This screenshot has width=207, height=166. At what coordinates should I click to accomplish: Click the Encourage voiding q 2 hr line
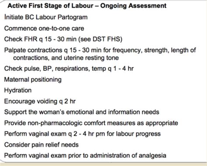[40, 101]
